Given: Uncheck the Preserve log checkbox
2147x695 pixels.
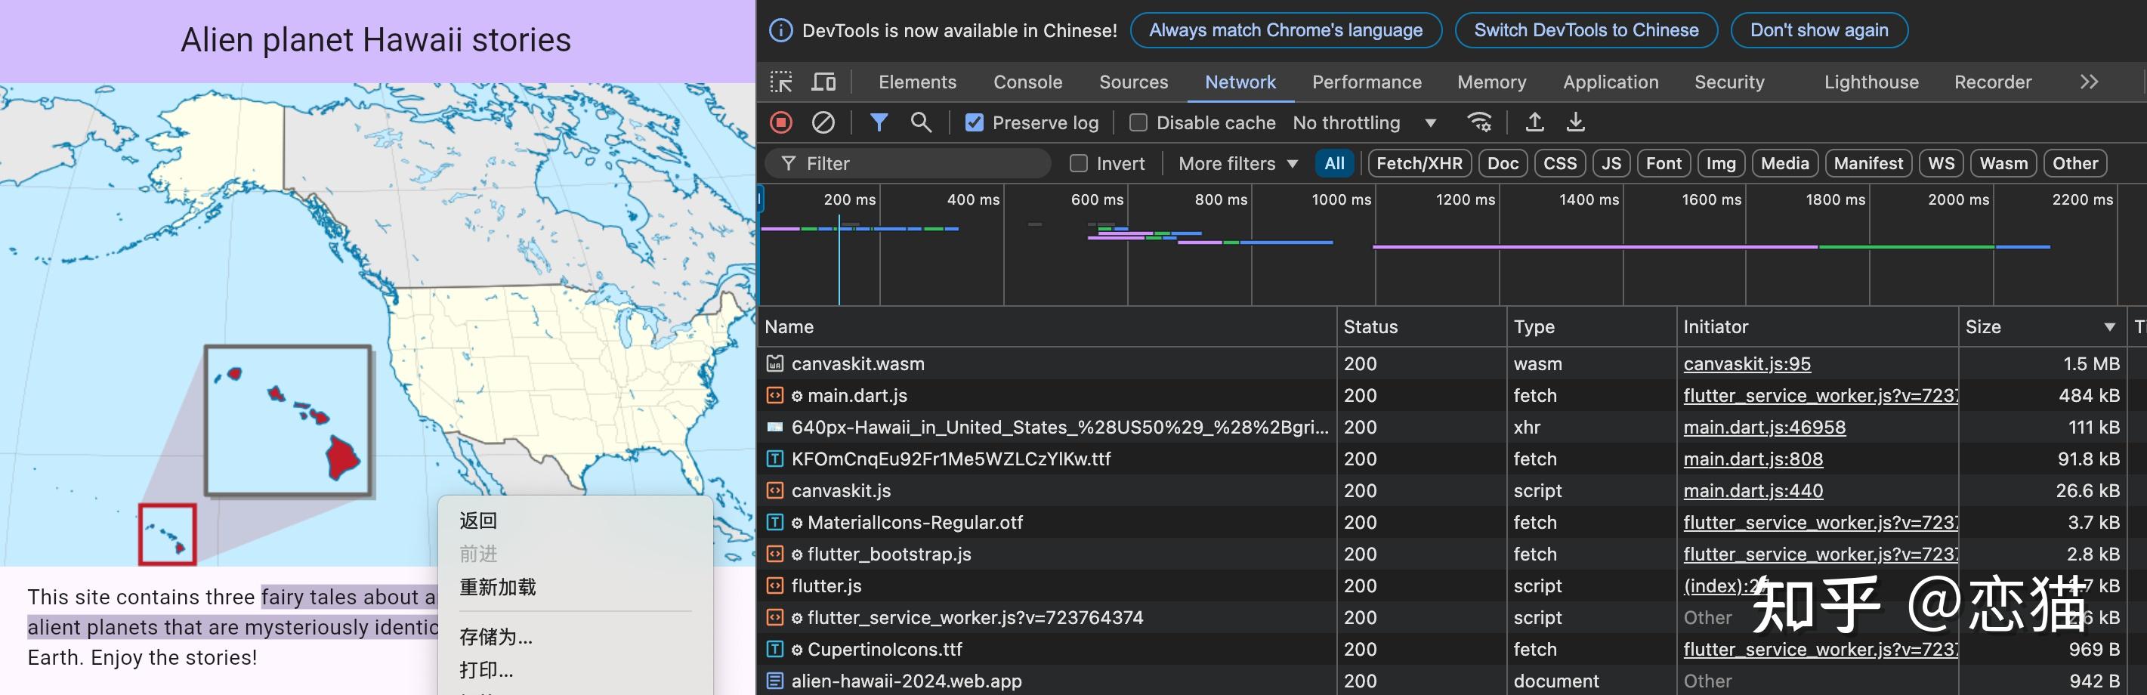Looking at the screenshot, I should click(x=974, y=123).
